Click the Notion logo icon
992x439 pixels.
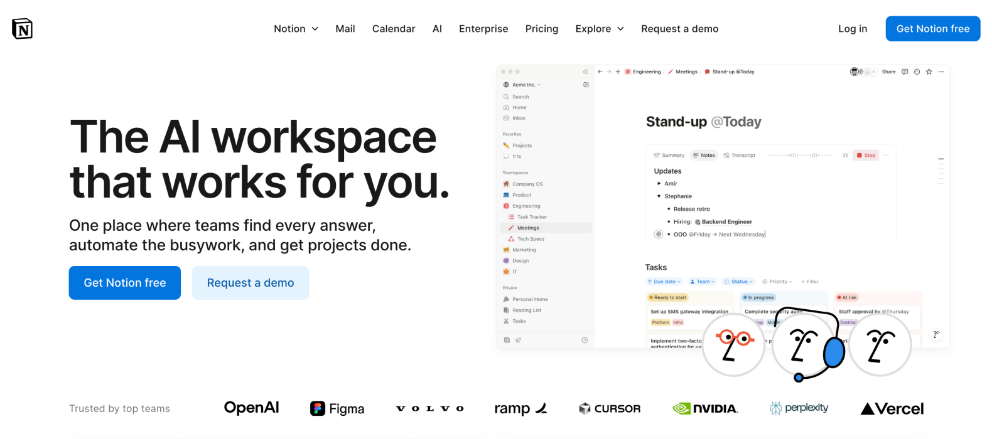click(x=22, y=29)
